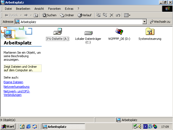Click the Copy To toolbar icon
This screenshot has width=173, height=130.
coord(105,15)
